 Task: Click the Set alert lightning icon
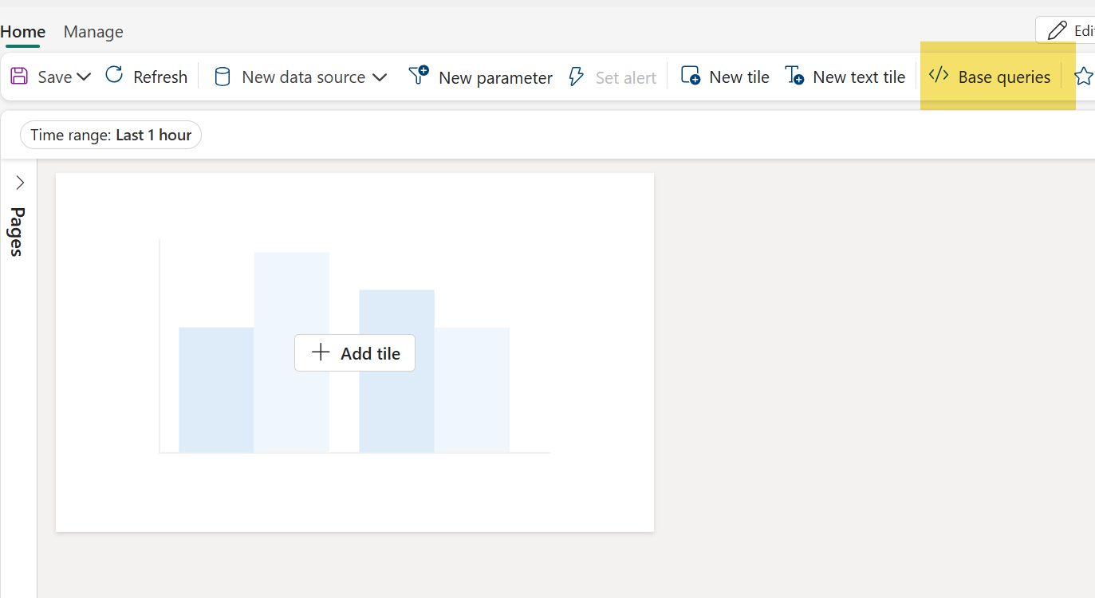(576, 77)
